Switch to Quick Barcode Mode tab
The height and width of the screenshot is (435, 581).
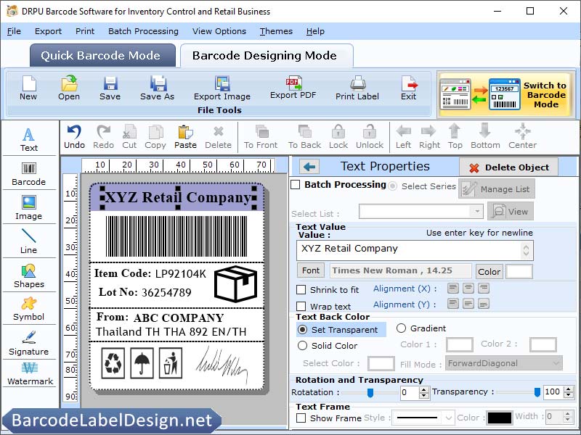[x=102, y=55]
